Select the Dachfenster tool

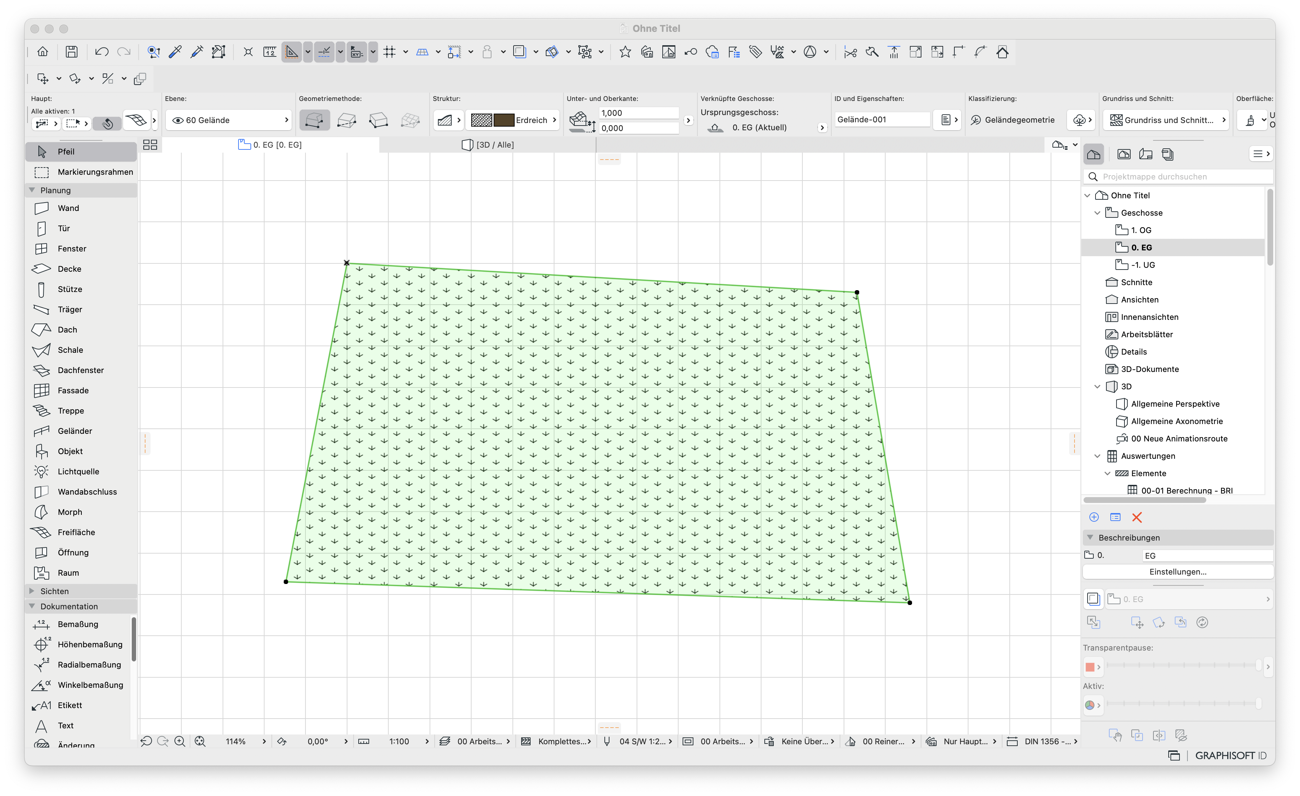click(81, 370)
